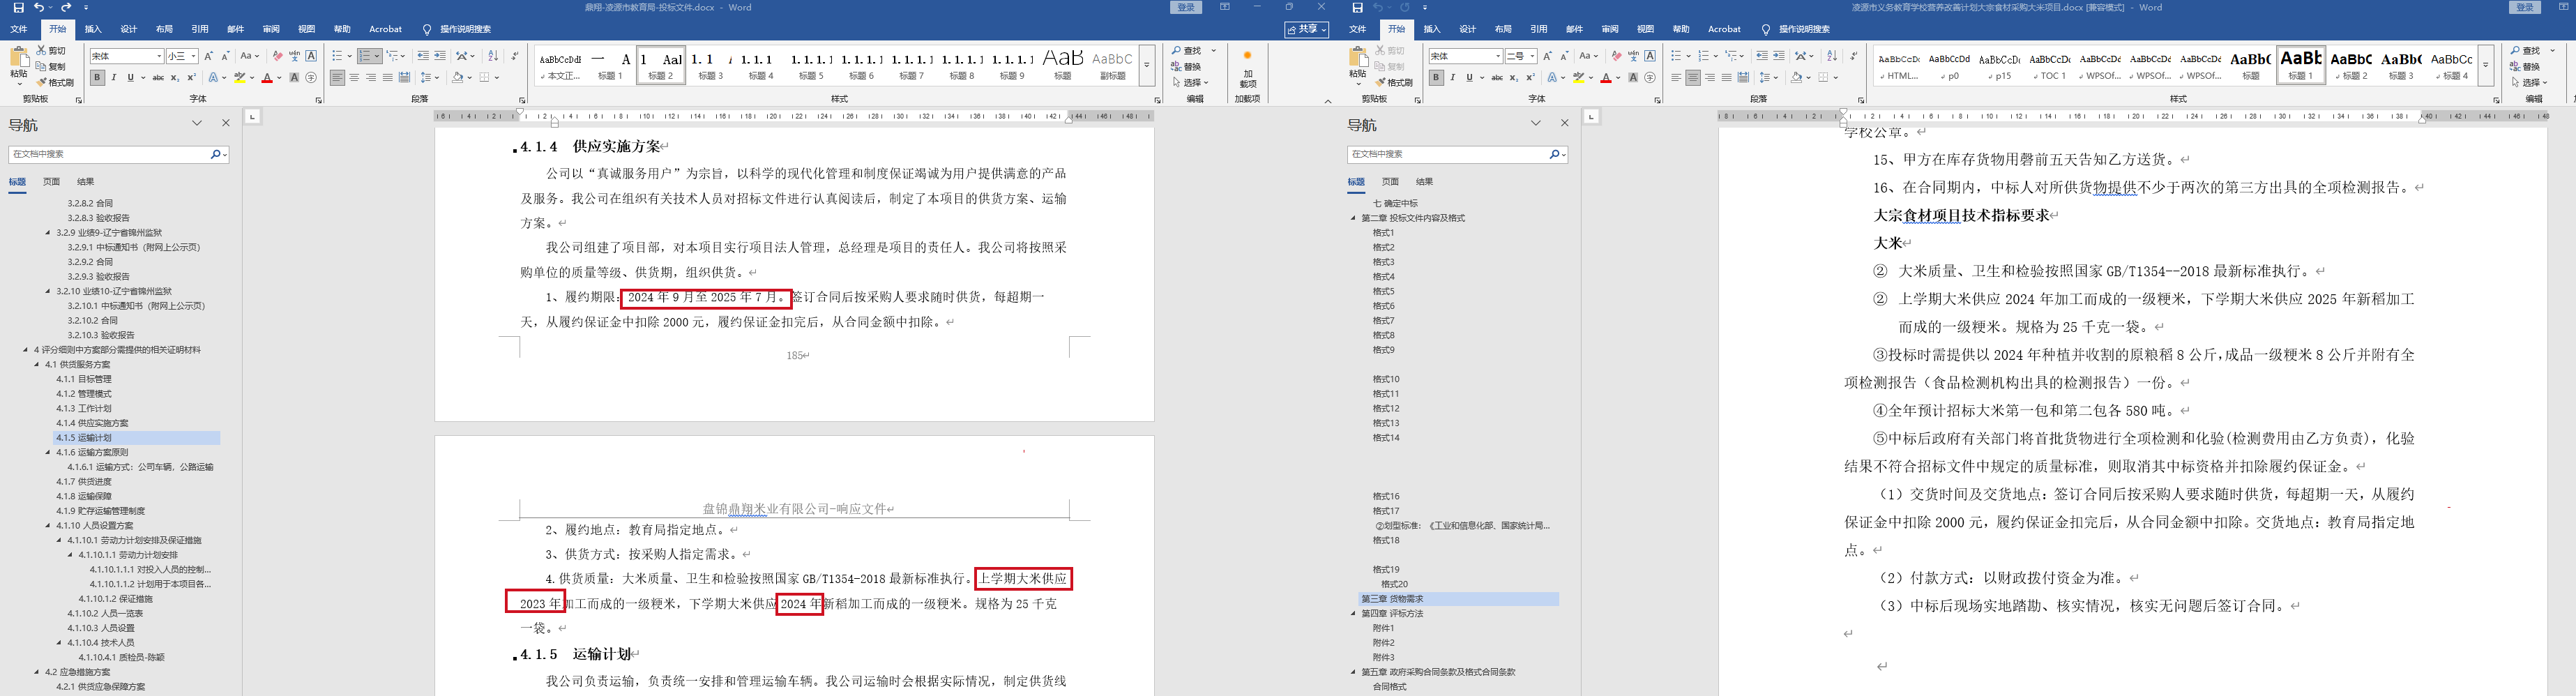This screenshot has width=2576, height=696.
Task: Open 审阅 tab in left Word window
Action: [271, 29]
